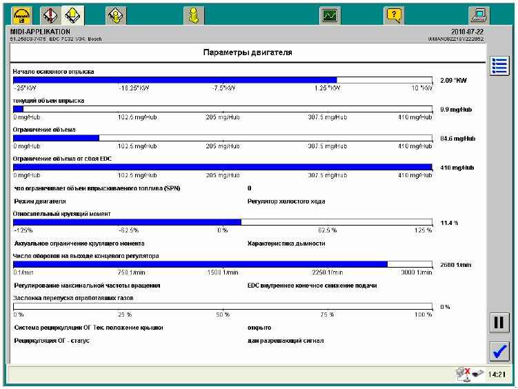Open the blue list view button

point(499,66)
